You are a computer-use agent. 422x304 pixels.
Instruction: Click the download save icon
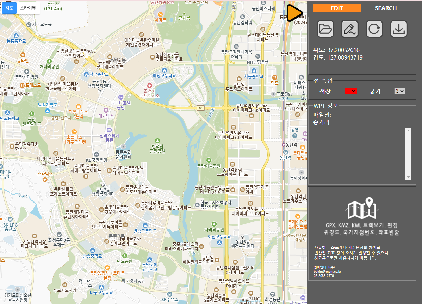pos(399,29)
